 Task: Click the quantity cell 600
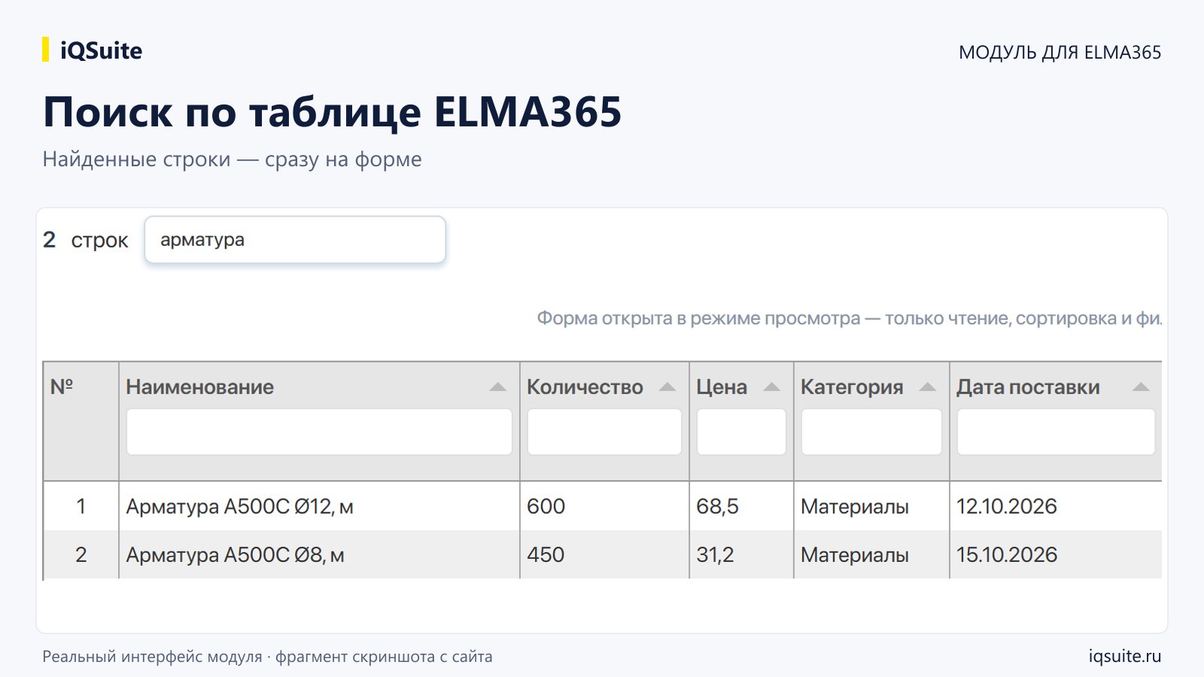(x=546, y=506)
